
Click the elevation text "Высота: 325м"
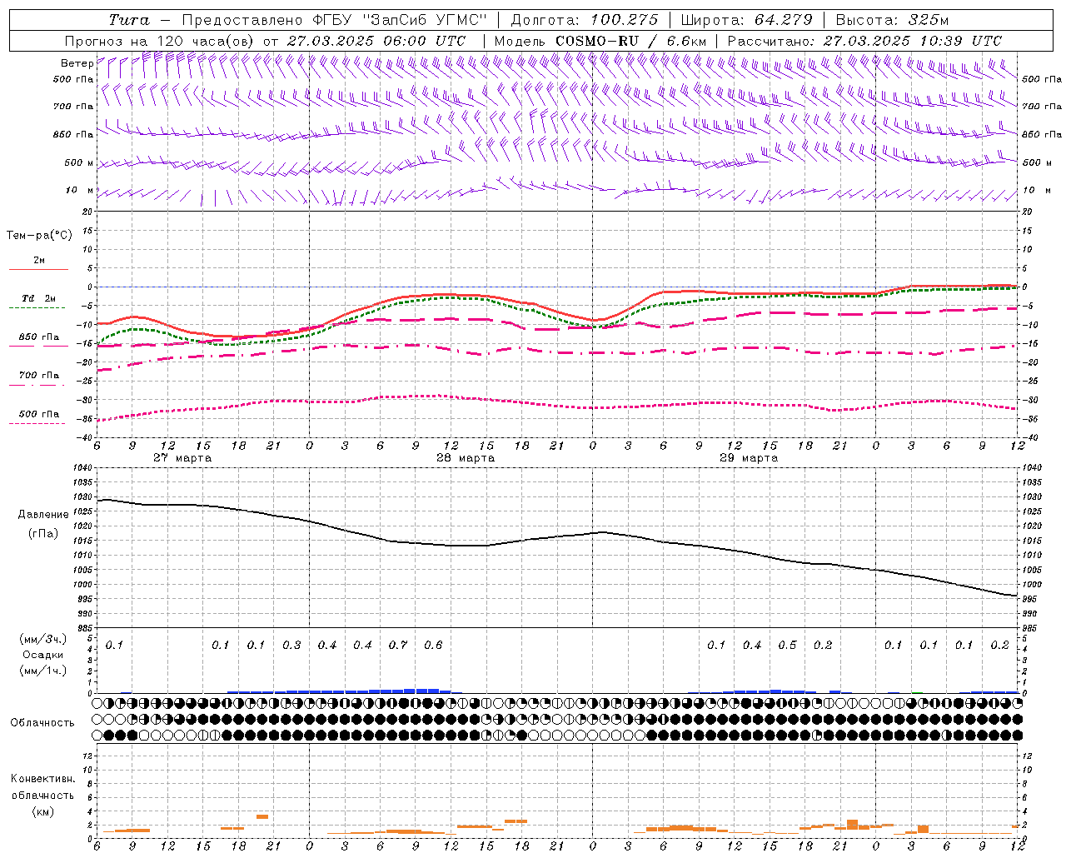(892, 20)
